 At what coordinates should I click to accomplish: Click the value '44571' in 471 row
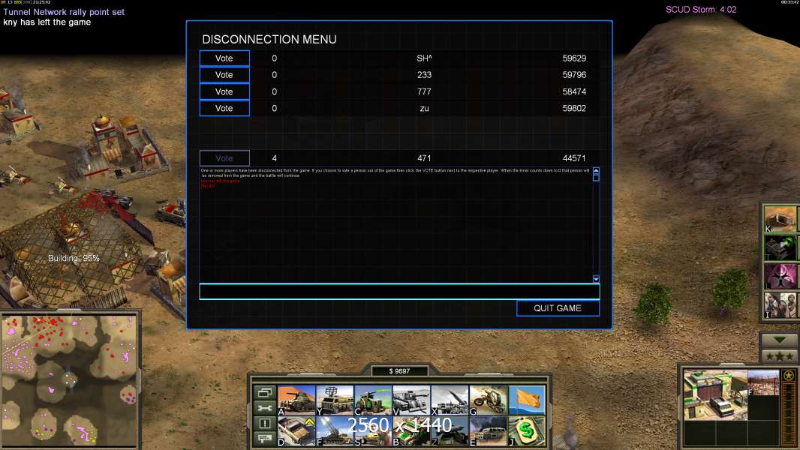(574, 158)
